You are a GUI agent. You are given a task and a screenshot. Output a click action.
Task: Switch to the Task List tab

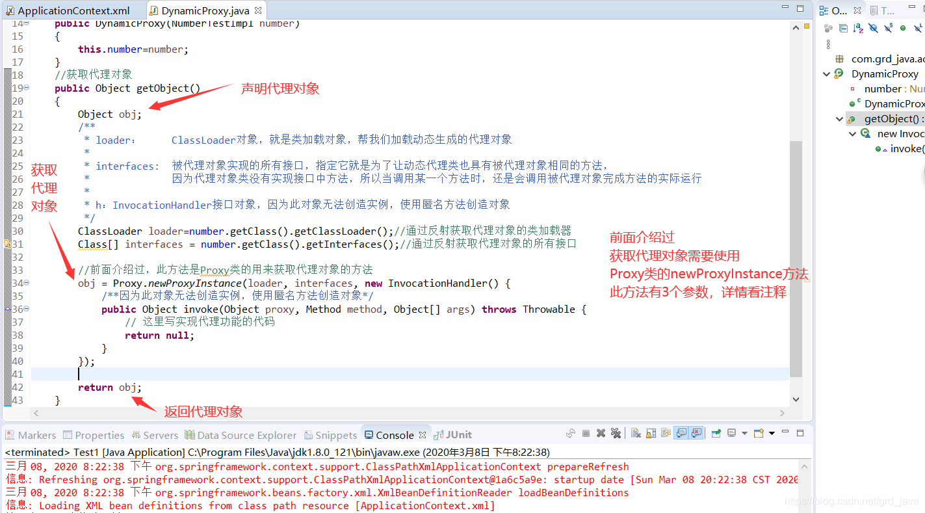(882, 10)
